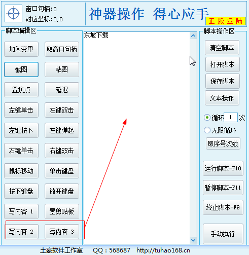Insert a 左键双击 action
This screenshot has width=249, height=255.
(x=62, y=110)
